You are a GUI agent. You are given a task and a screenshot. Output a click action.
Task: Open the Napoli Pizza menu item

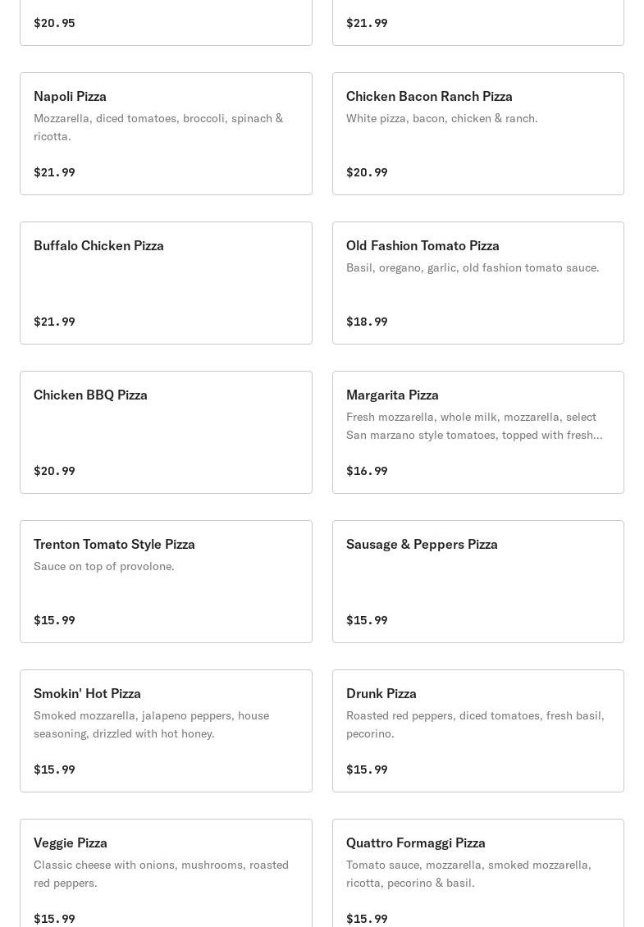166,134
